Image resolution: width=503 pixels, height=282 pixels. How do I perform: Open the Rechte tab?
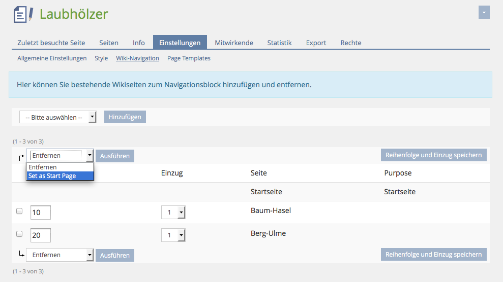pyautogui.click(x=351, y=43)
